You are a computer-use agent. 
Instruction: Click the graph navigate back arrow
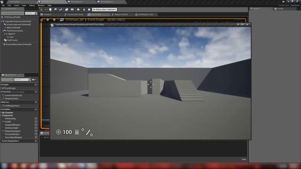point(48,20)
